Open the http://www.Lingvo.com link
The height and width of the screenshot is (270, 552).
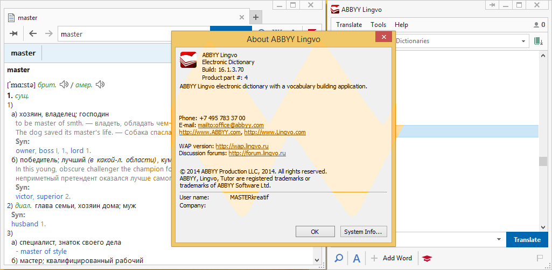(x=275, y=132)
